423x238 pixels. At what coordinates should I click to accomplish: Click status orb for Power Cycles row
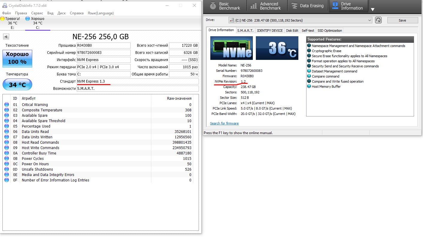point(7,159)
